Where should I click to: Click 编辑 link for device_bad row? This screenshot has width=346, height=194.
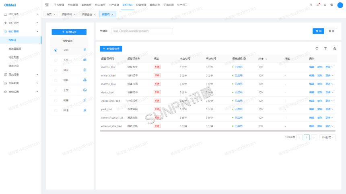[x=312, y=93]
